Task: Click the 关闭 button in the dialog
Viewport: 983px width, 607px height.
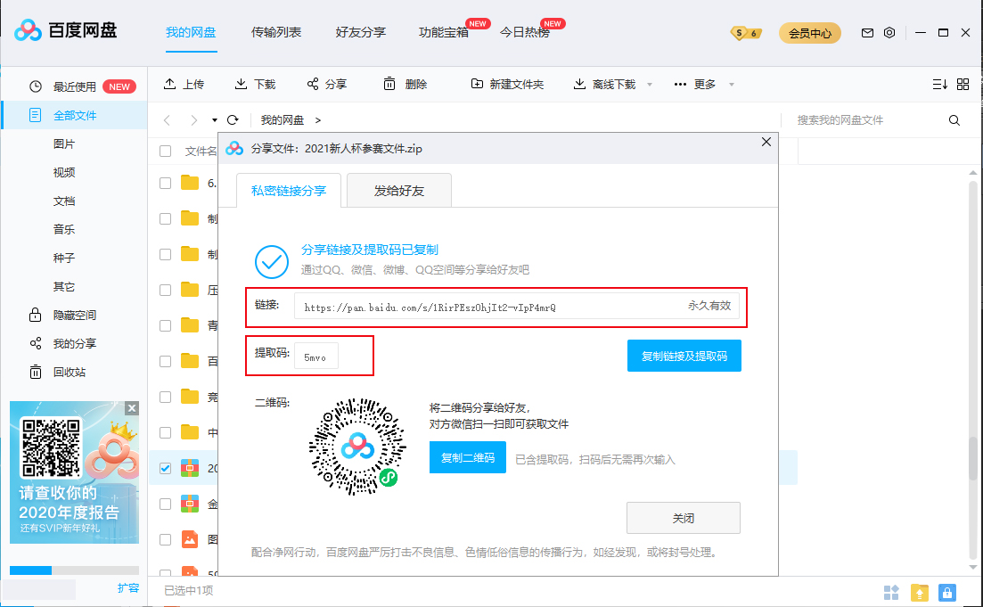Action: (x=684, y=518)
